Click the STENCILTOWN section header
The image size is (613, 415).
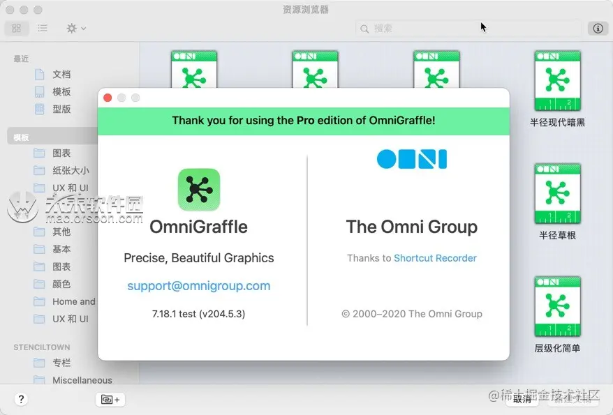point(42,347)
